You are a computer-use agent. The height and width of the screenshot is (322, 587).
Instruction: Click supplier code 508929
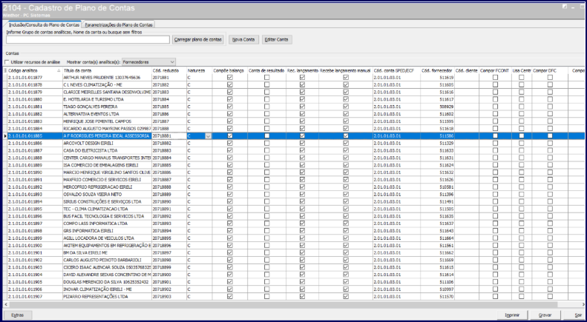point(437,107)
